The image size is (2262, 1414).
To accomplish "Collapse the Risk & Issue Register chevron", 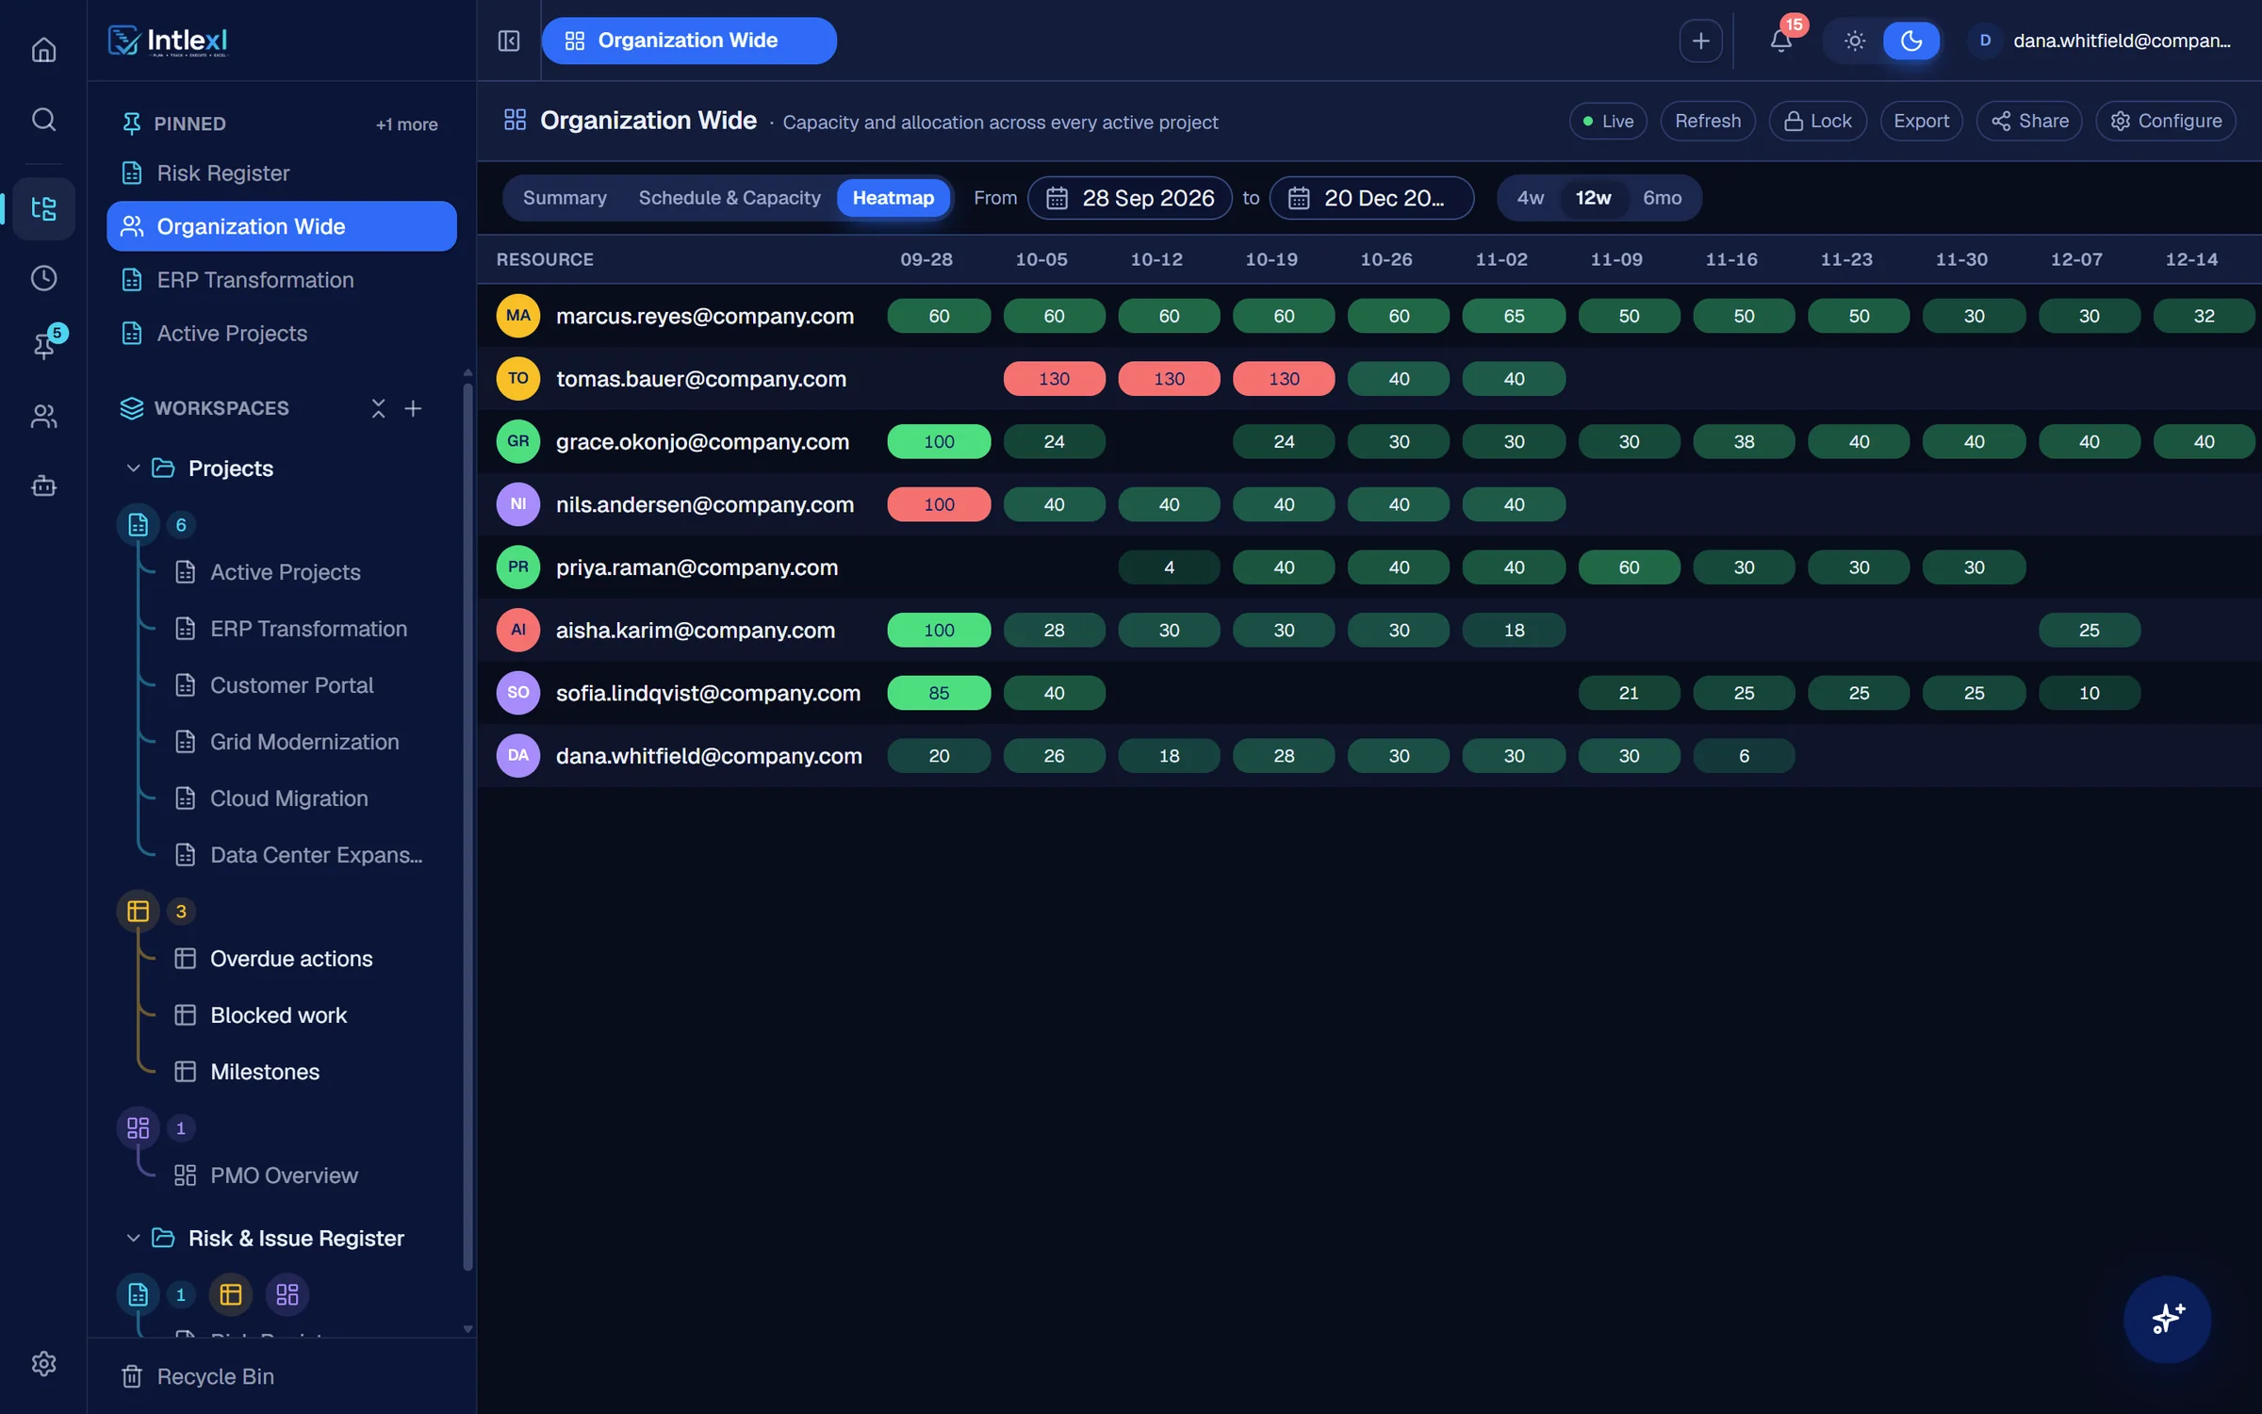I will (133, 1238).
